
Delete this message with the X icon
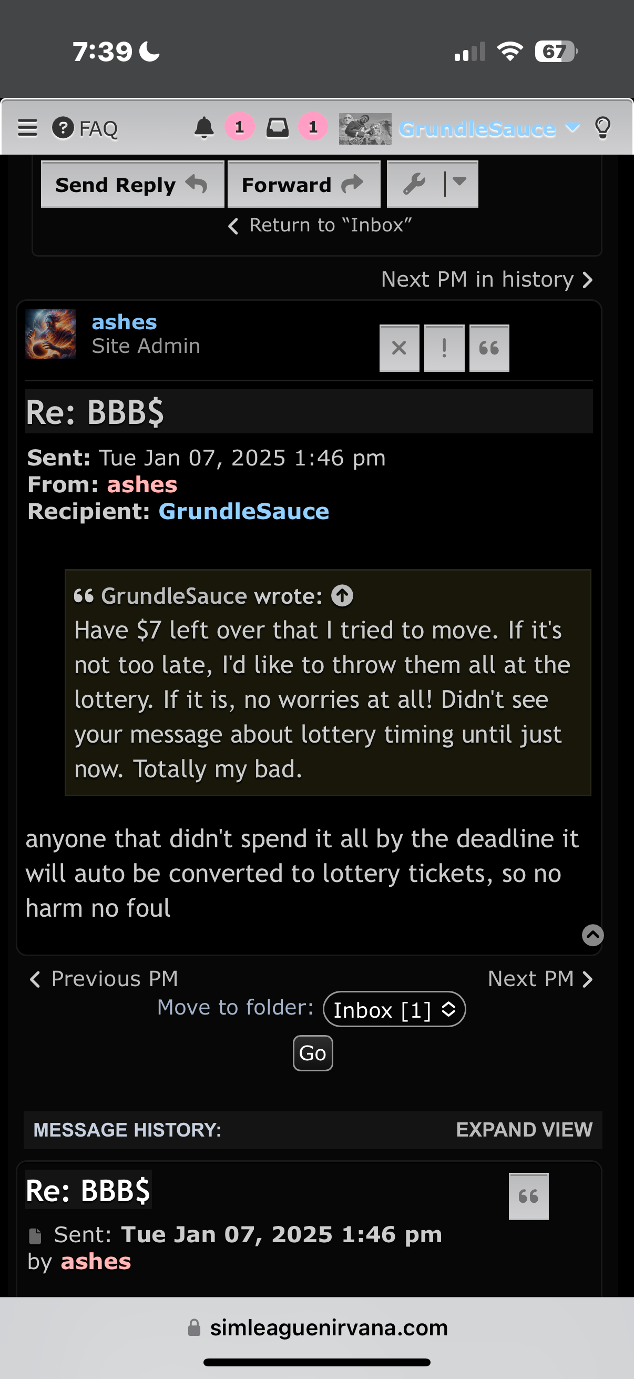(399, 348)
